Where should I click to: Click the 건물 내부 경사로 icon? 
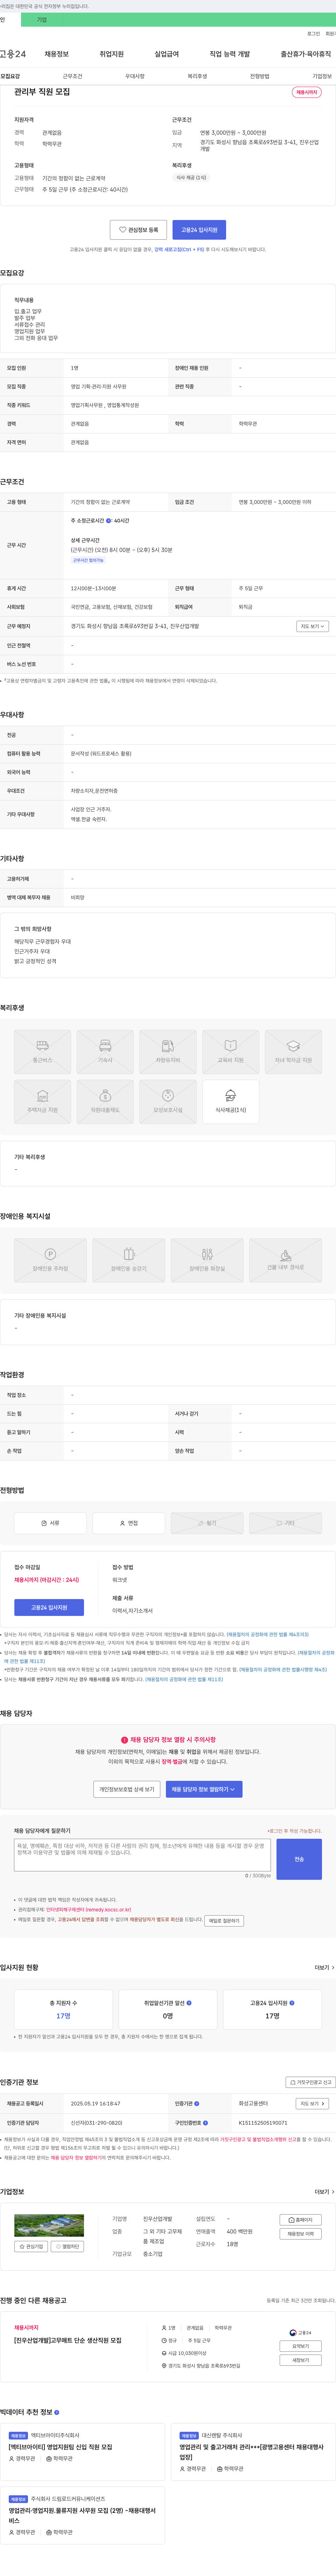coord(285,1261)
